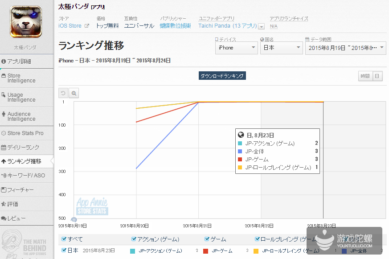Open the 日本 country dropdown
The width and height of the screenshot is (389, 259).
click(281, 48)
